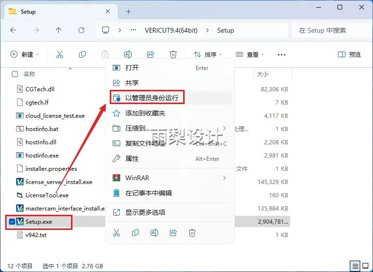
Task: Select the hostinfo.bat file
Action: [x=42, y=129]
